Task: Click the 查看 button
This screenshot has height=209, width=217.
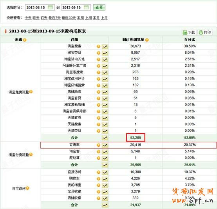Action: [x=99, y=7]
